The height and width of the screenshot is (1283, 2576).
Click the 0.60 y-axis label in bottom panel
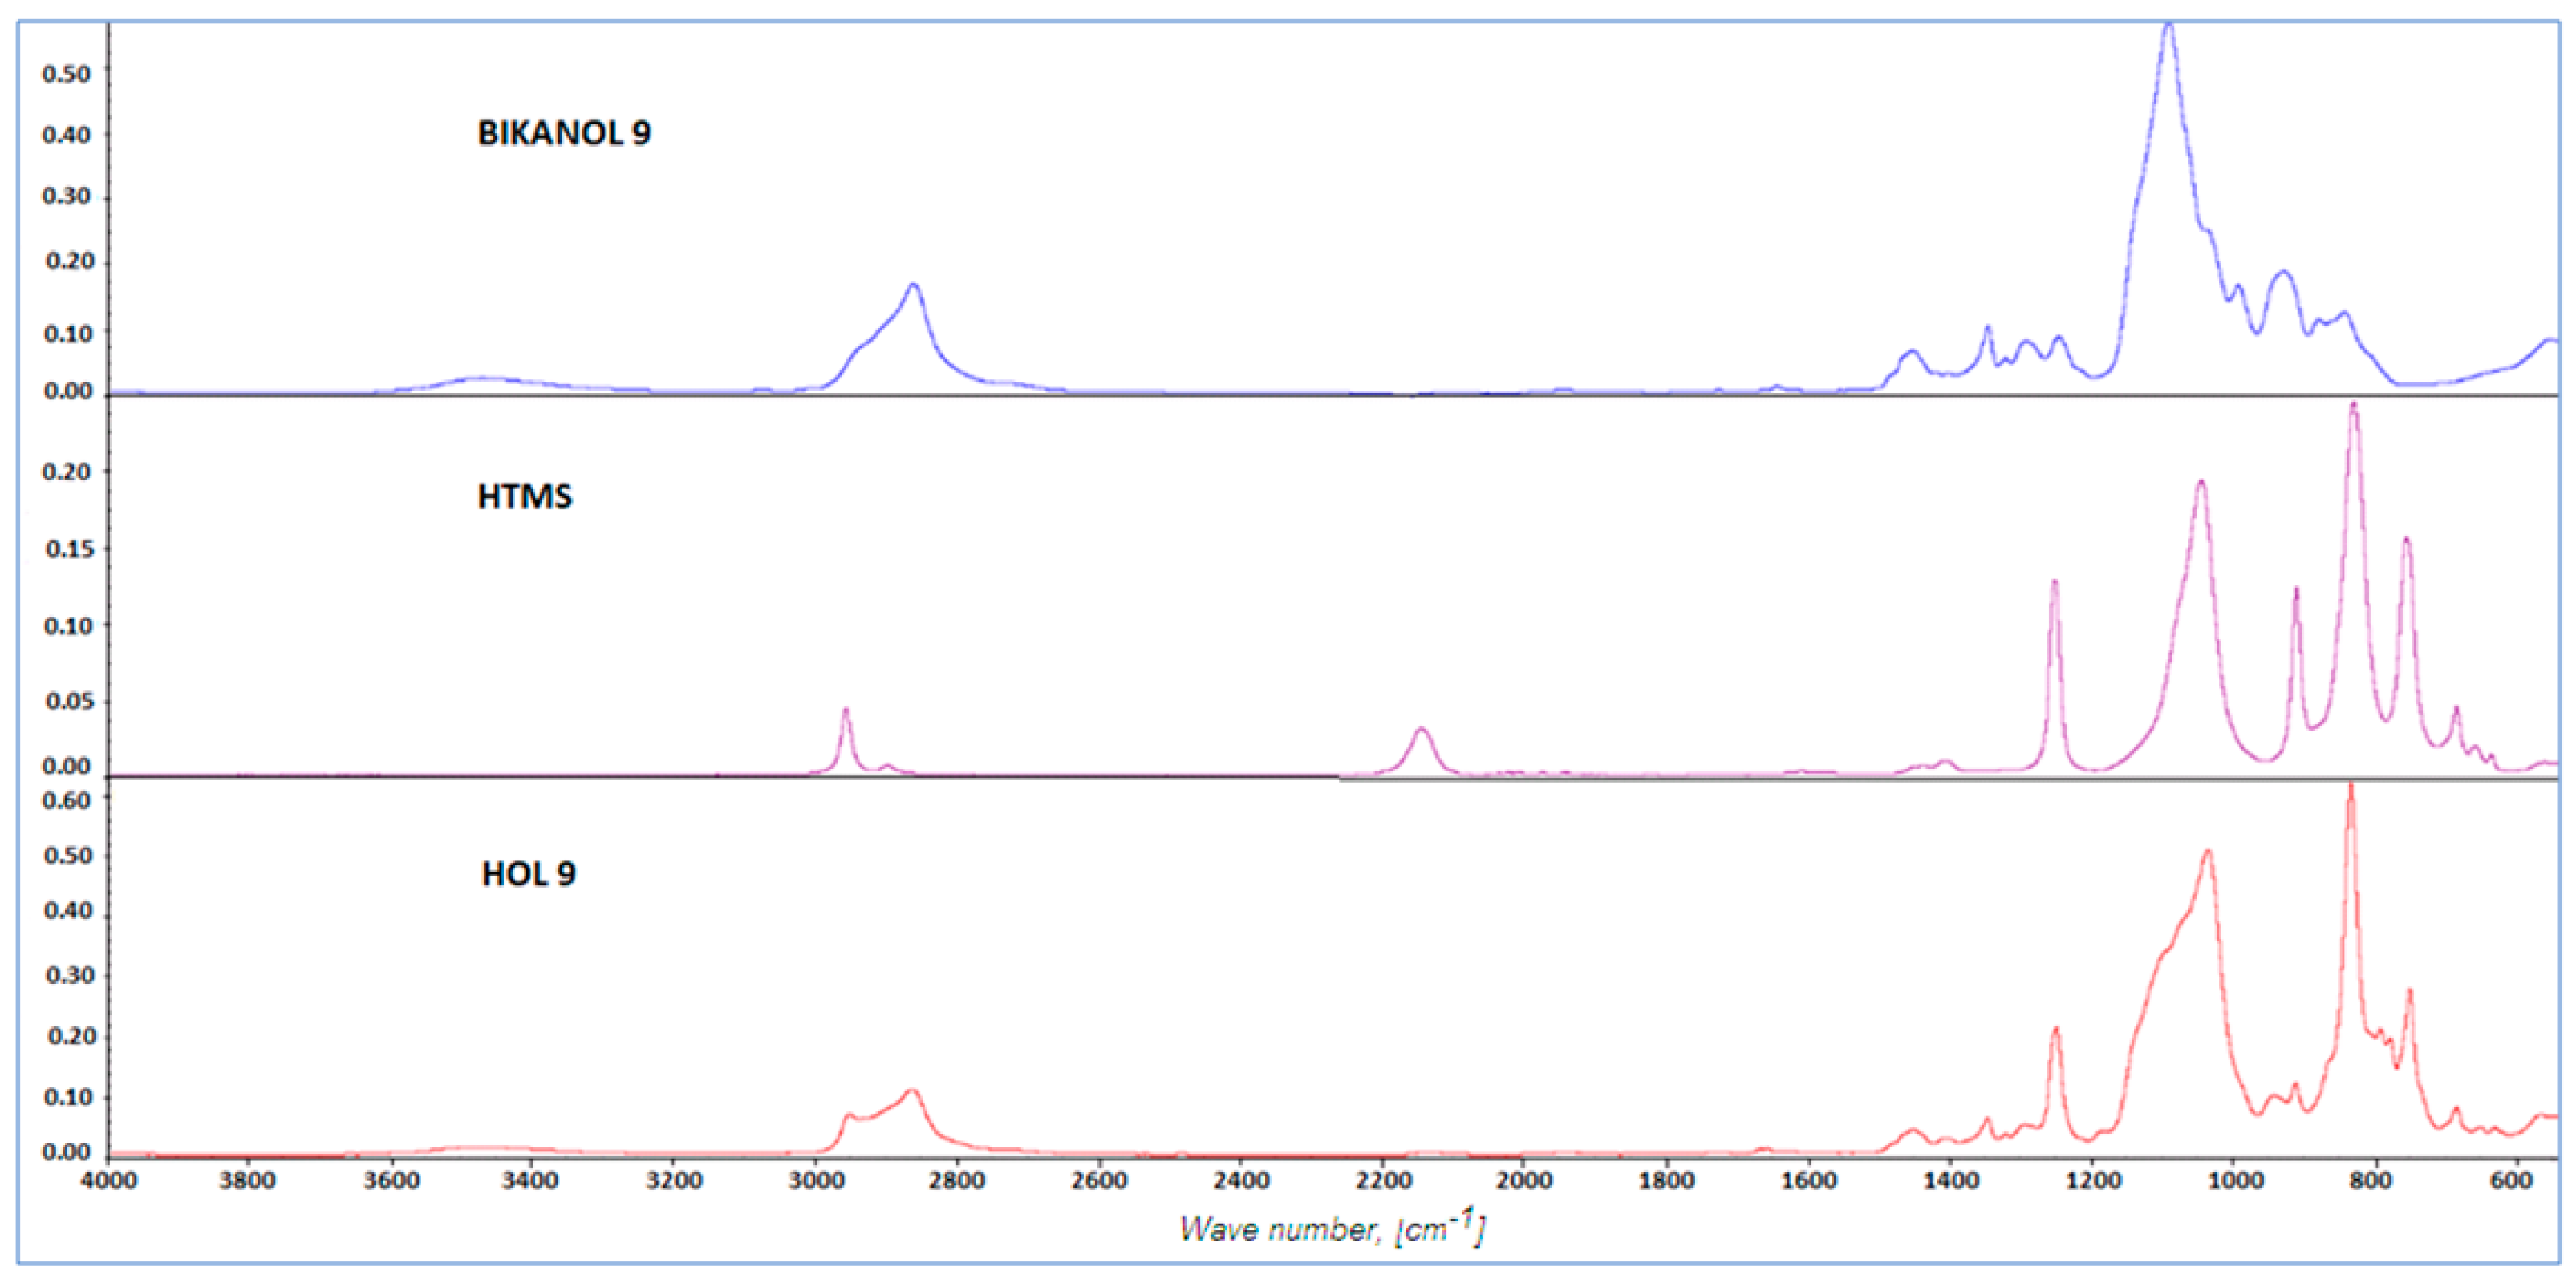(x=66, y=799)
